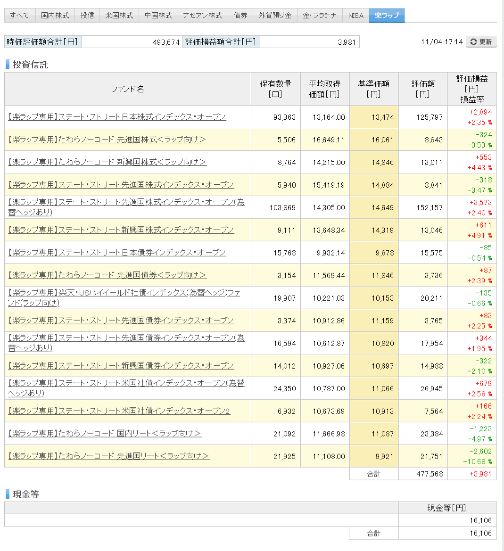Open ステート・ストリート先進国株式インデックス・オープン unhedged link
Screen dimensions: 504x551
tap(121, 185)
